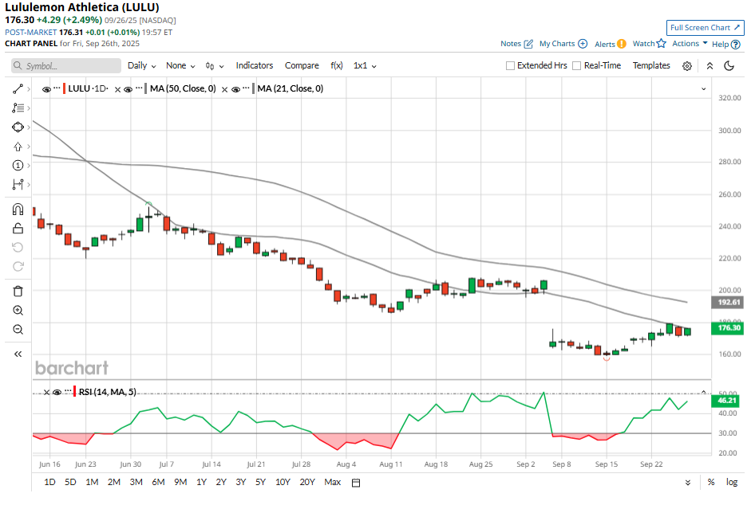755x505 pixels.
Task: Toggle visibility eye for LULU 1D series
Action: [46, 89]
